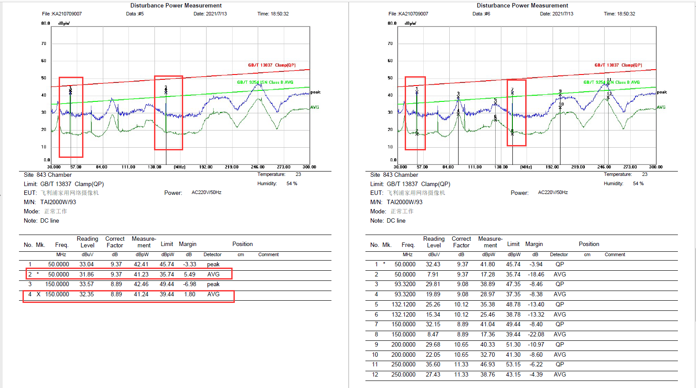Click limit value 47.35
This screenshot has width=696, height=388.
click(513, 284)
